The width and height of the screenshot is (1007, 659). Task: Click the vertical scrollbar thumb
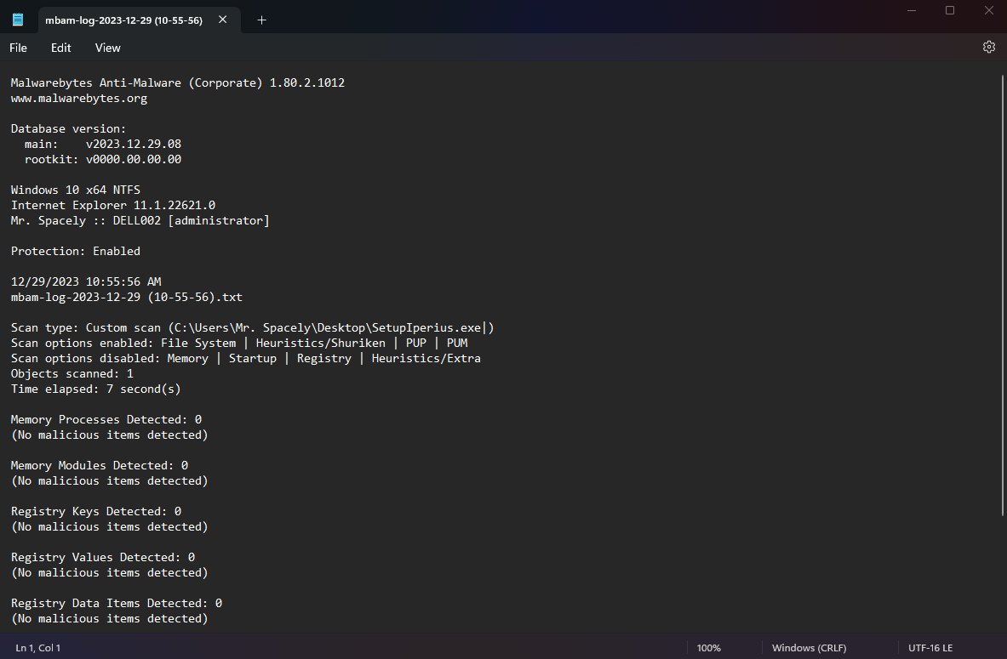[x=1002, y=295]
